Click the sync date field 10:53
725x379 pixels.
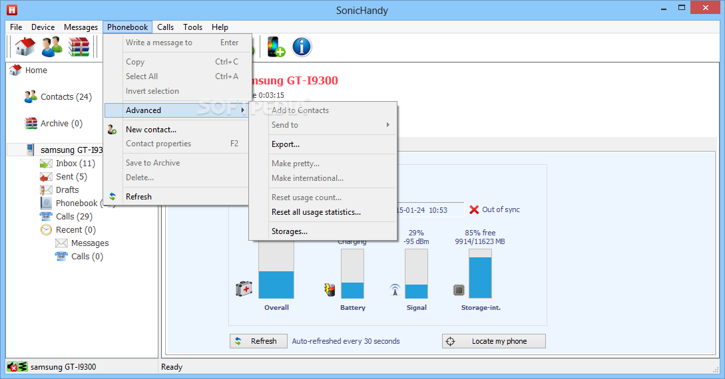(430, 210)
